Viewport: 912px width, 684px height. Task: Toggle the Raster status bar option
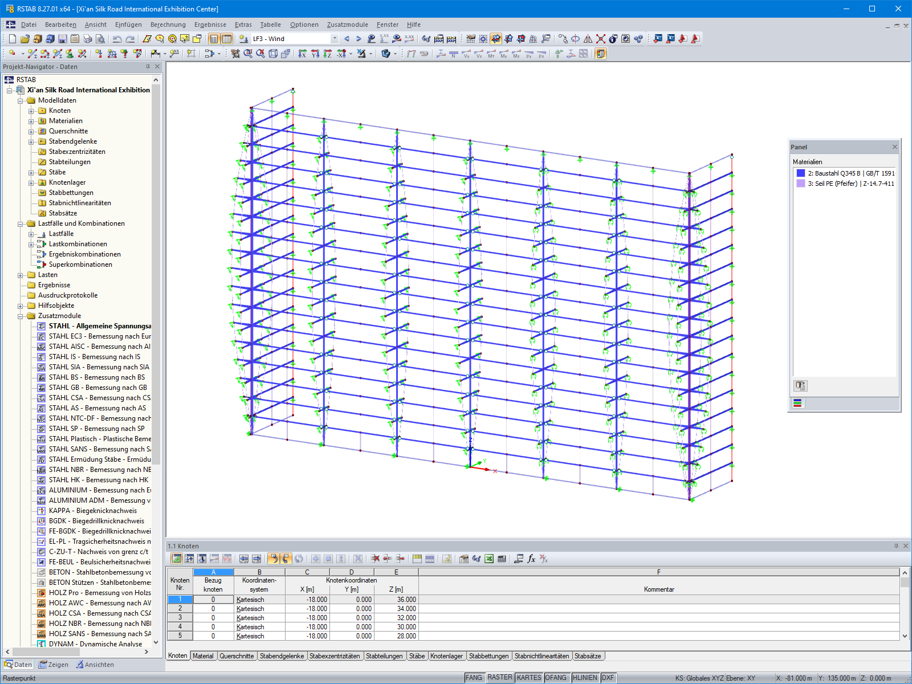coord(499,678)
